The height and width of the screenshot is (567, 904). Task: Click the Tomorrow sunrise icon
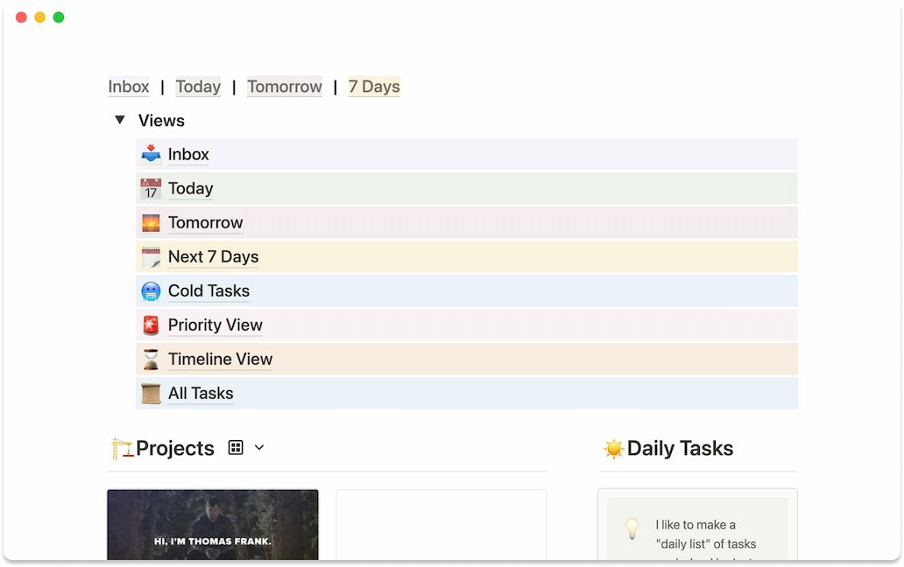[151, 223]
